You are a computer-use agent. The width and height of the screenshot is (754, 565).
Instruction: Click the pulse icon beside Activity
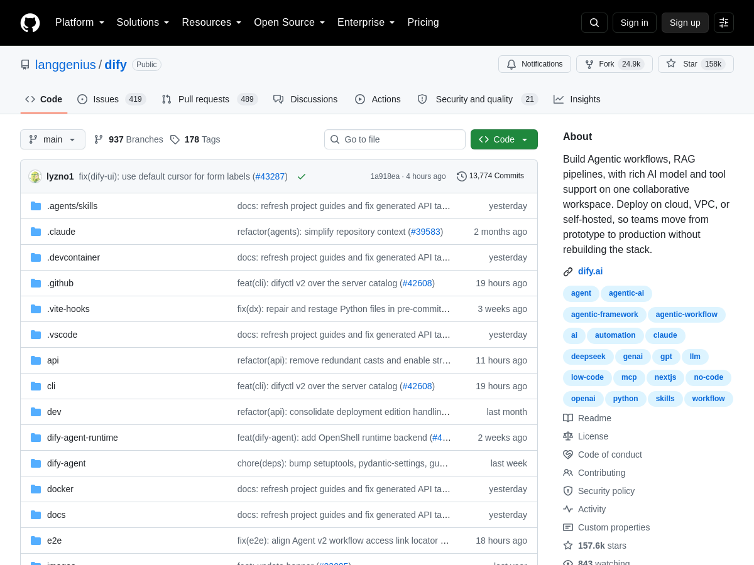coord(568,509)
